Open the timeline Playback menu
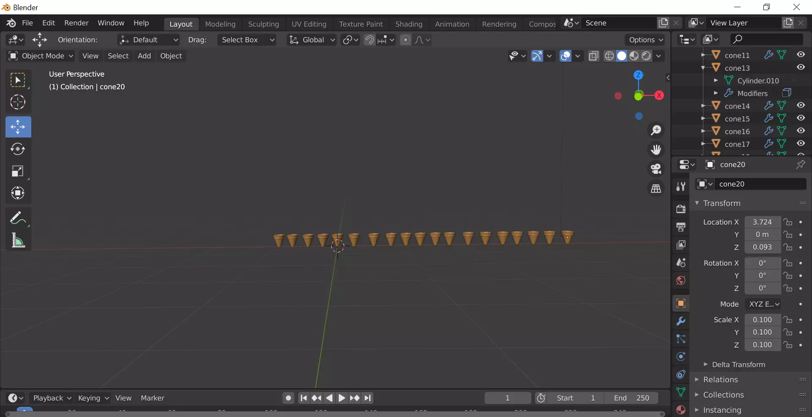Screen dimensions: 812x417 click(52, 398)
